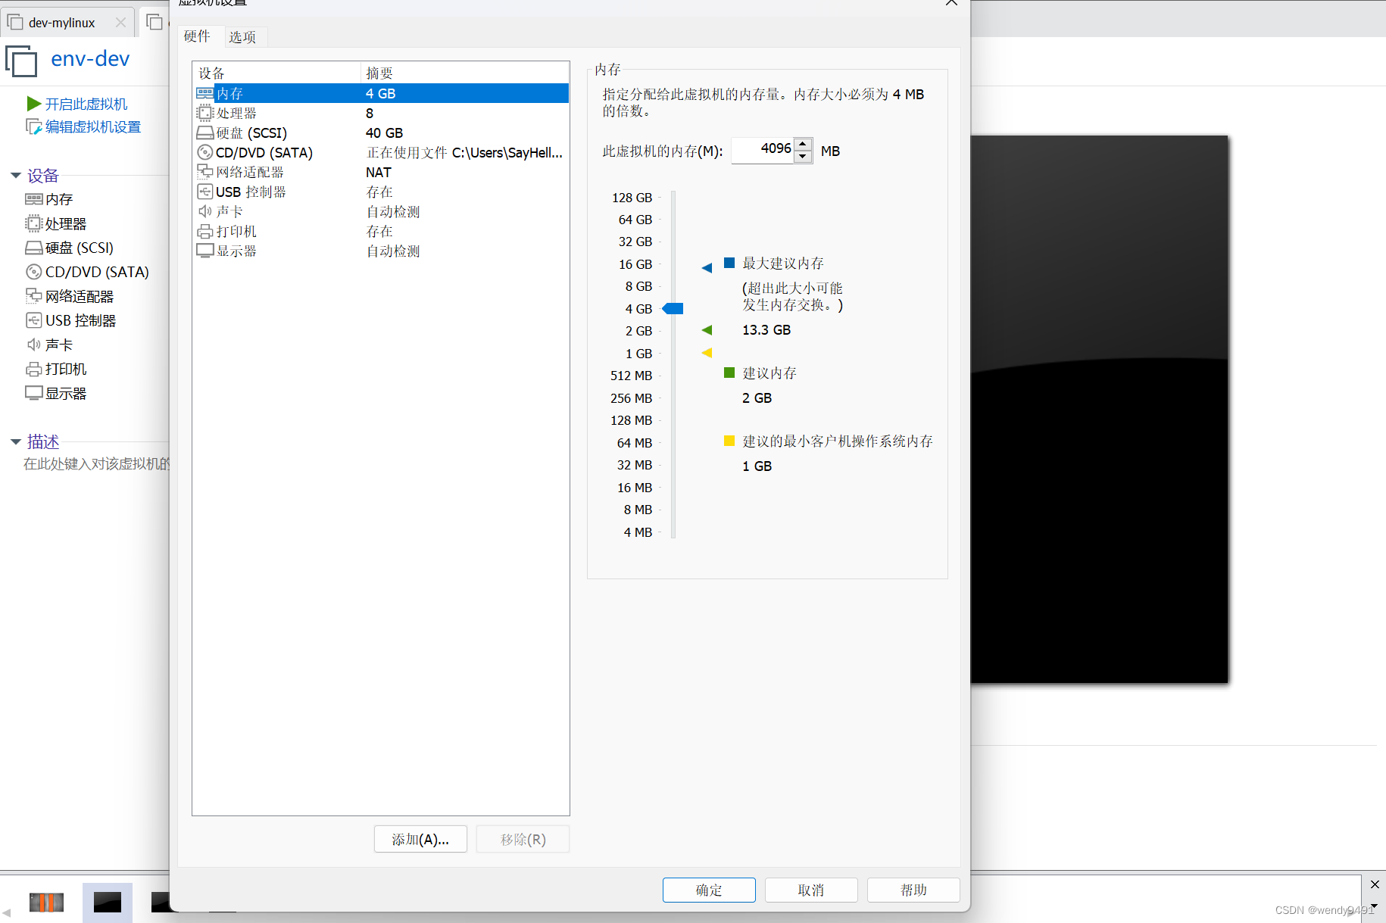Click the 打印机 printer icon in the dialog list
The width and height of the screenshot is (1386, 923).
pyautogui.click(x=204, y=231)
